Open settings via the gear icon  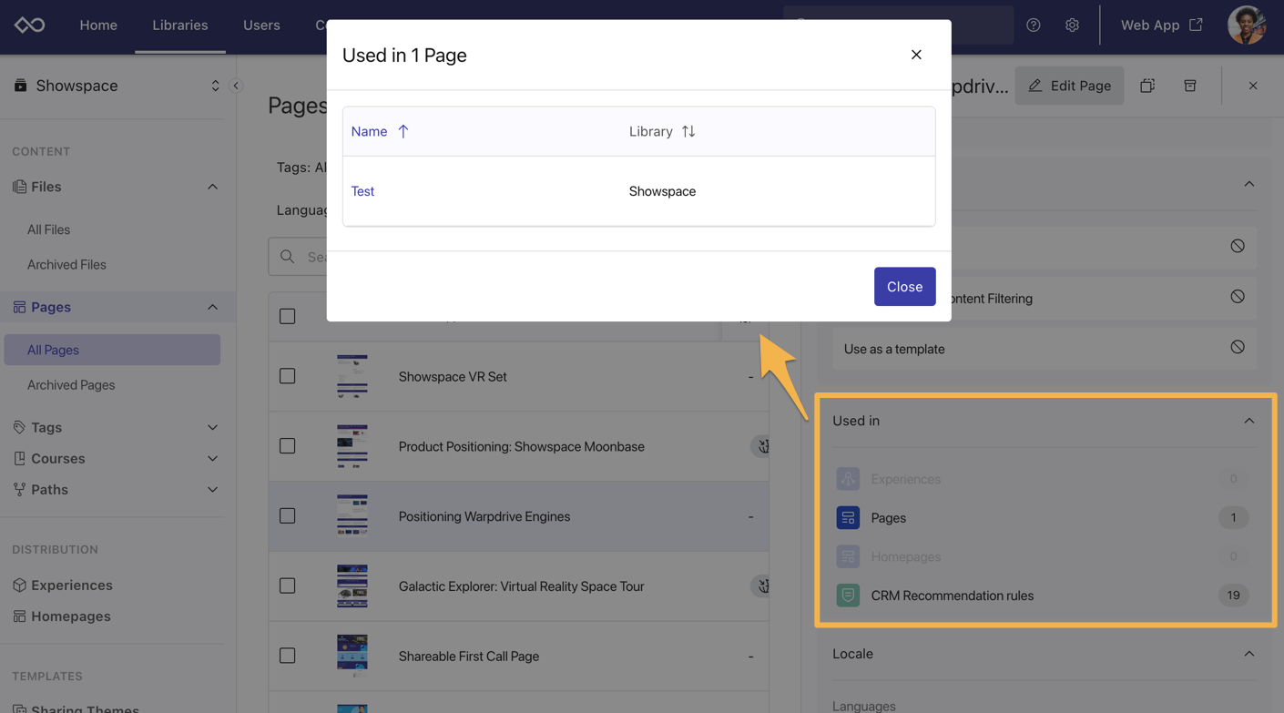[1072, 25]
